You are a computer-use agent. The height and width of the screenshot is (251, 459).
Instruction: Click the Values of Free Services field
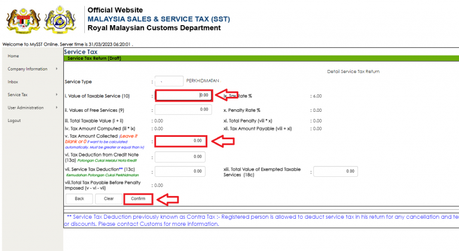(183, 109)
